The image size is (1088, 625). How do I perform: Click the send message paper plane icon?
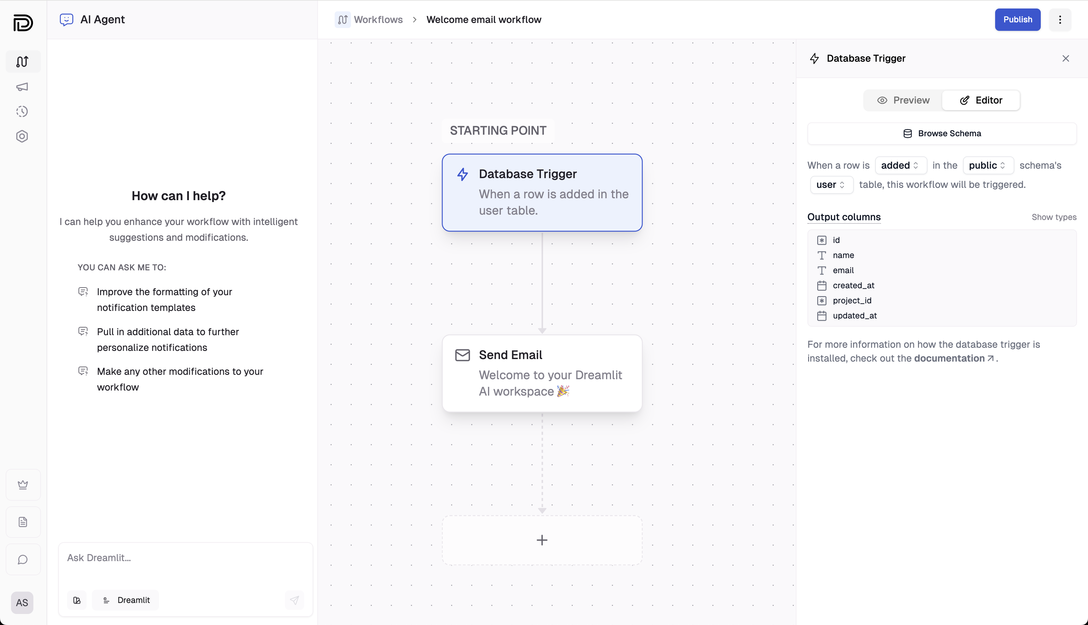[295, 600]
